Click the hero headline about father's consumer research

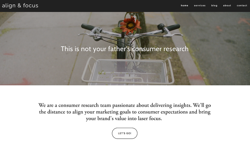(x=124, y=49)
